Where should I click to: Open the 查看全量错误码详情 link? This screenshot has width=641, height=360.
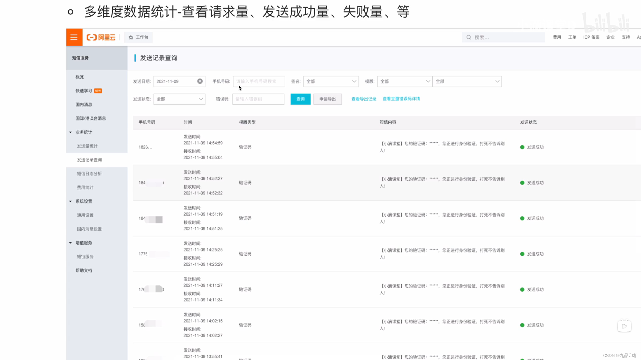tap(401, 99)
